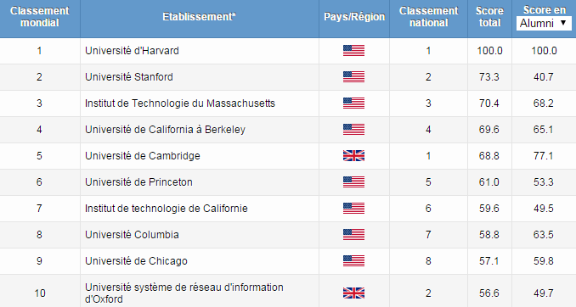
Task: Click the US flag in the Princeton row
Action: [x=353, y=182]
